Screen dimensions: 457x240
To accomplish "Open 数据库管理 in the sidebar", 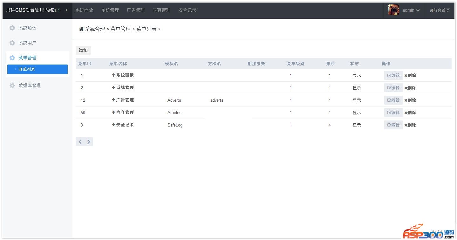I will coord(29,86).
